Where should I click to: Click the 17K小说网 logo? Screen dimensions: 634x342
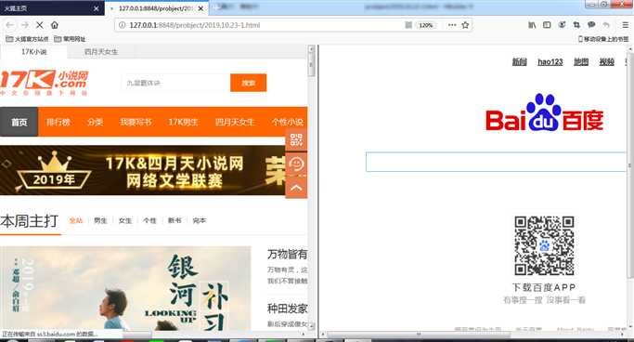click(45, 83)
